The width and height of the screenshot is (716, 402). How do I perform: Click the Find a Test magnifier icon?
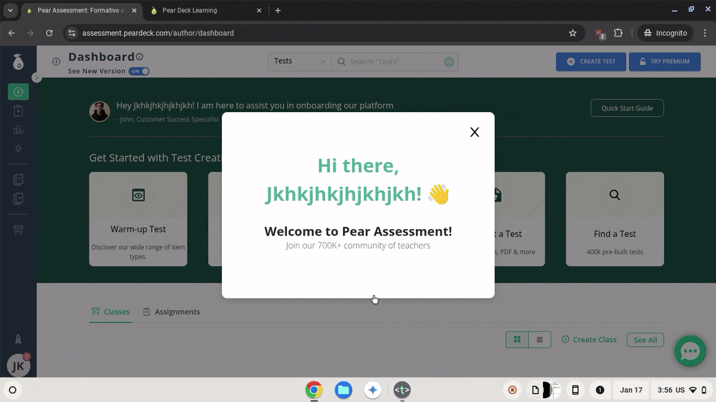coord(615,195)
